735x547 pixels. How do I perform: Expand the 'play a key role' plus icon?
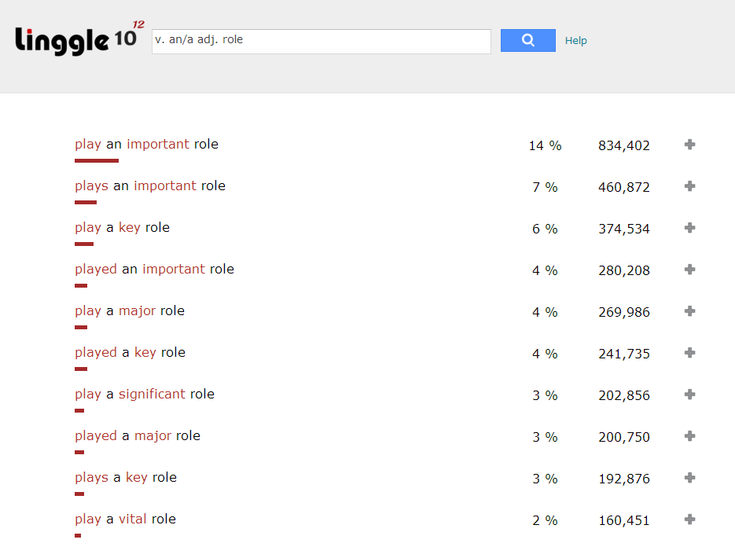[689, 228]
